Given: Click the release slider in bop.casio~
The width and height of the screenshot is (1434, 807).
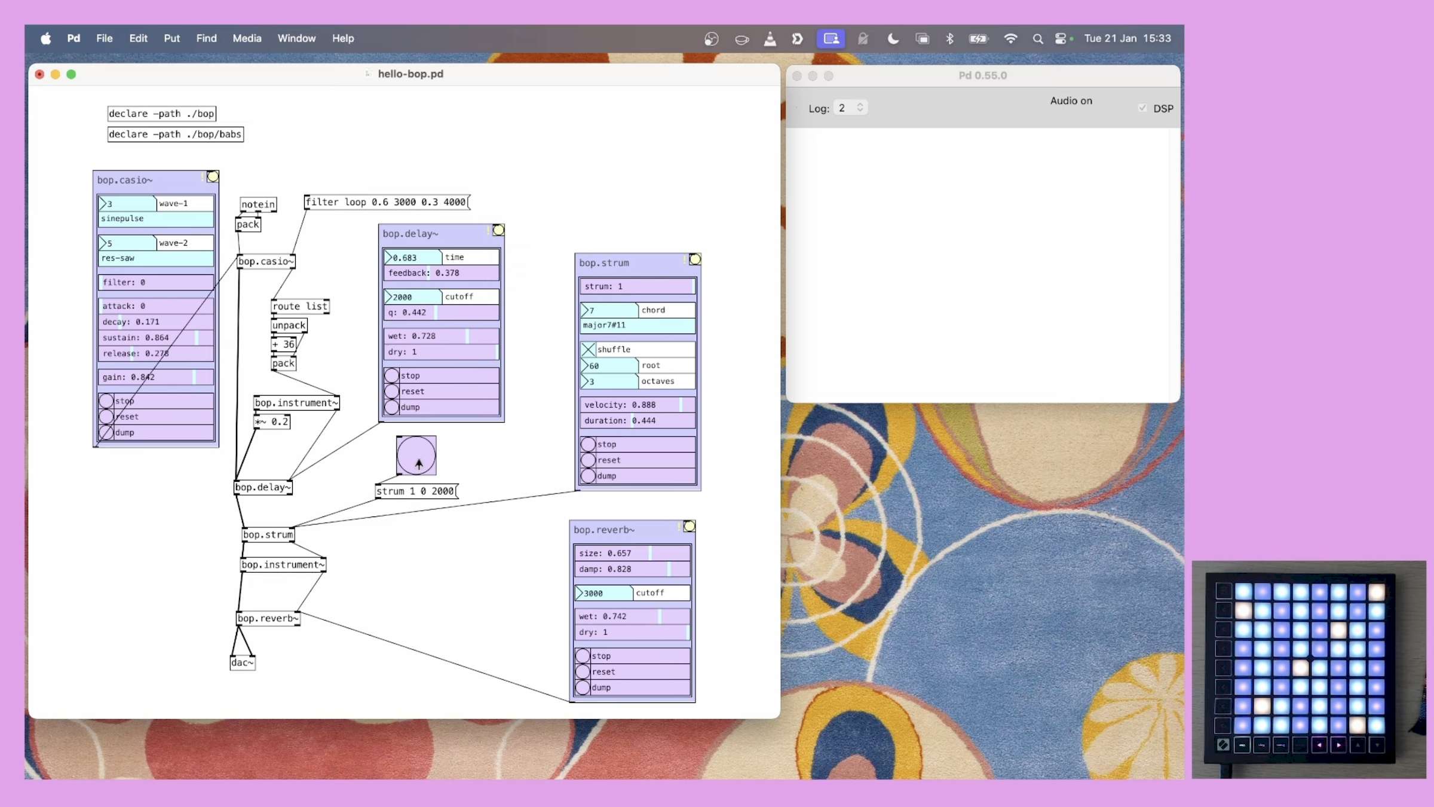Looking at the screenshot, I should pos(156,353).
